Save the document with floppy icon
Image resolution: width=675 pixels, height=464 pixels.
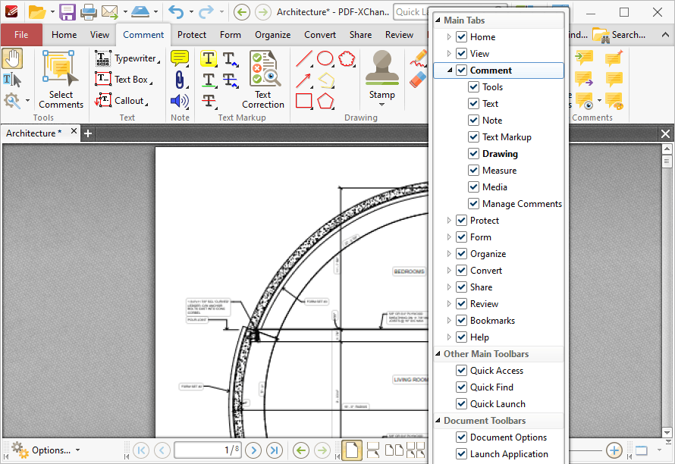(67, 12)
